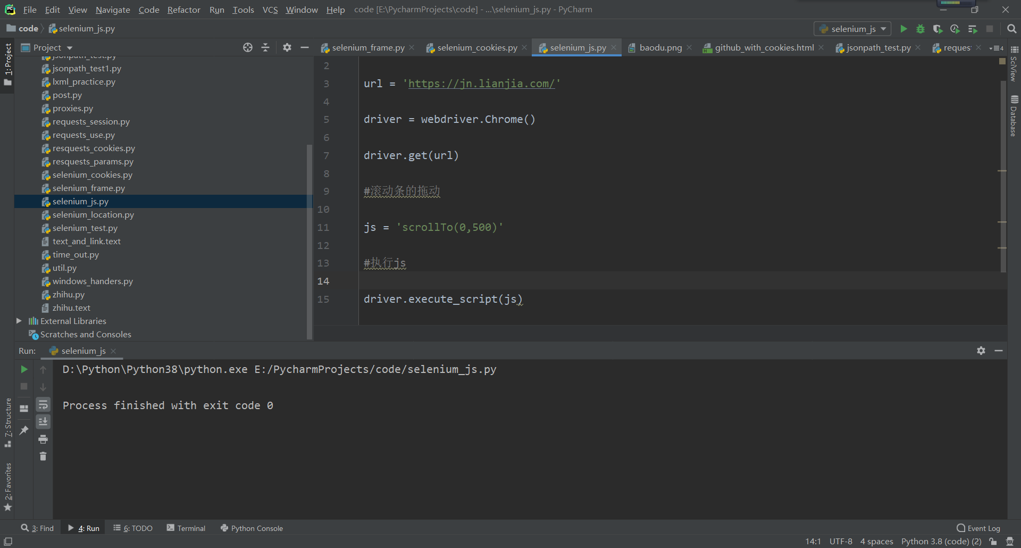Print the Run console output
This screenshot has height=548, width=1021.
[x=43, y=439]
